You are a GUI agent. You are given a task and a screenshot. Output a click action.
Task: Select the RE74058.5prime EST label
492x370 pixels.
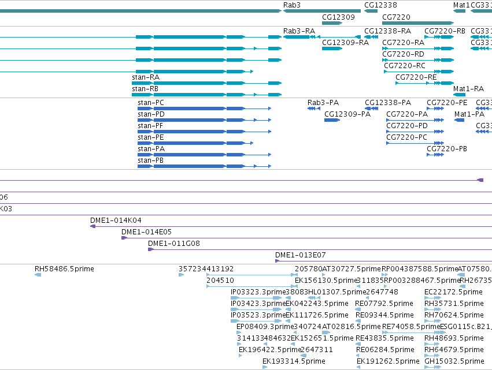coord(411,327)
